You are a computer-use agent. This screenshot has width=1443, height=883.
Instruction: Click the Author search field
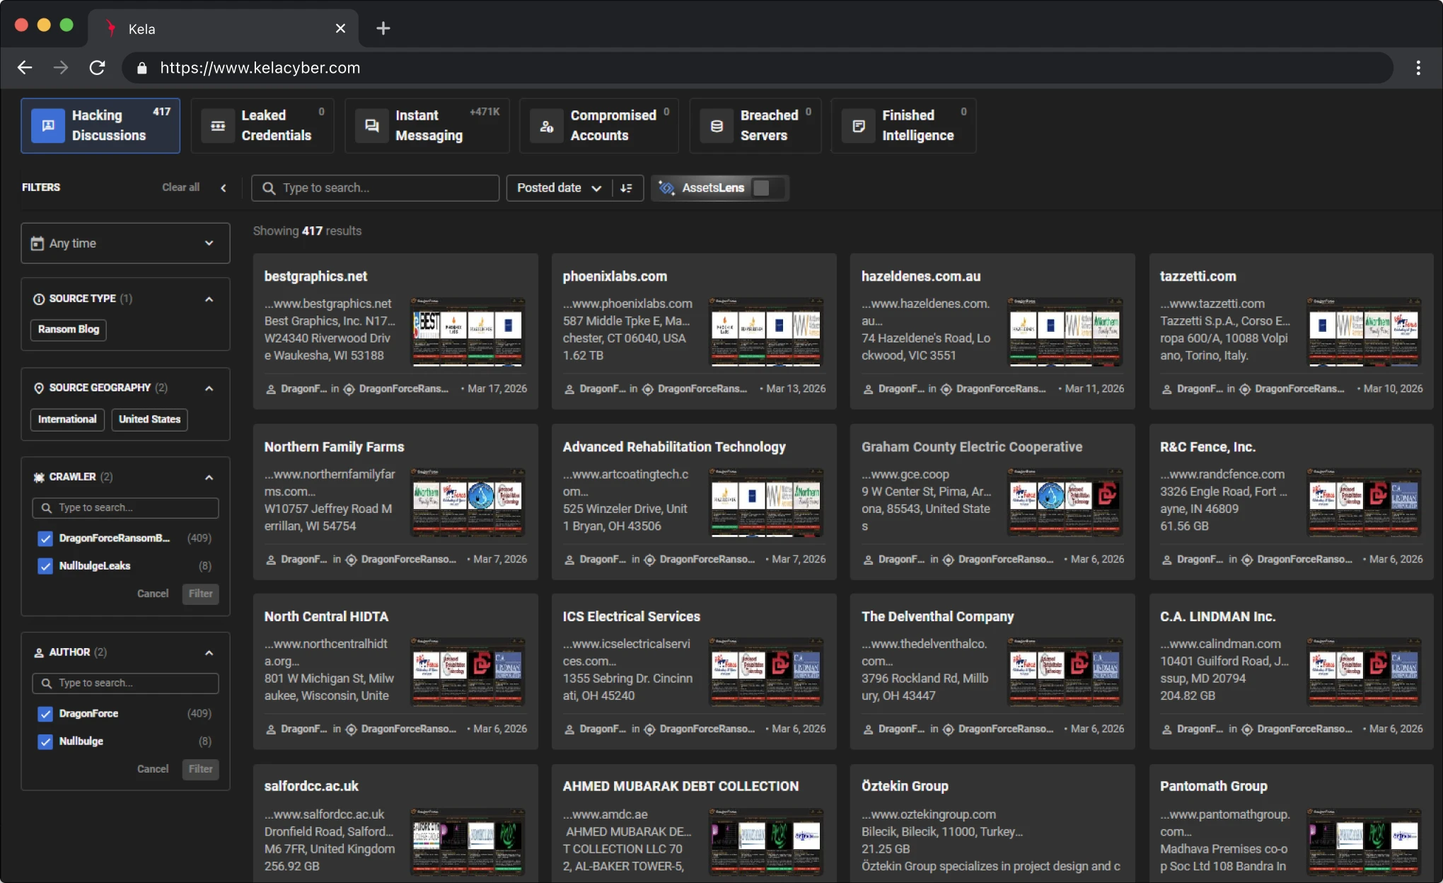coord(125,683)
